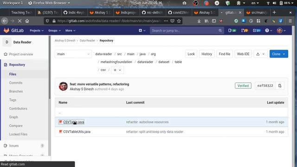
Task: Click Data Reader breadcrumb link
Action: coord(87,40)
